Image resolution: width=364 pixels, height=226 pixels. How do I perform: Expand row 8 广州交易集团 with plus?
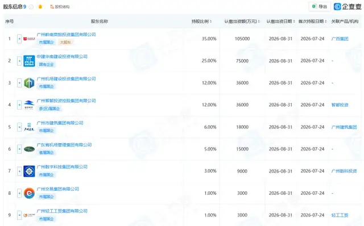tap(19, 193)
